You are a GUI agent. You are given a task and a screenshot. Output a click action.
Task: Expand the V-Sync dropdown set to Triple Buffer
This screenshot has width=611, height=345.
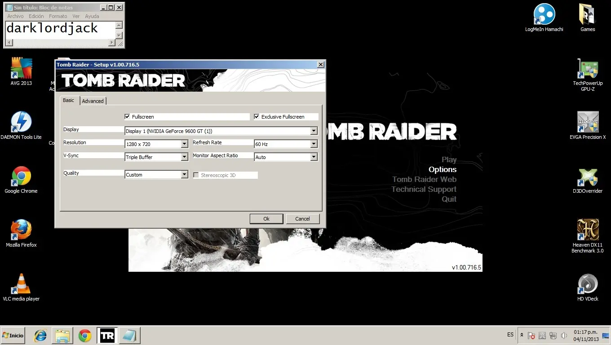[184, 157]
